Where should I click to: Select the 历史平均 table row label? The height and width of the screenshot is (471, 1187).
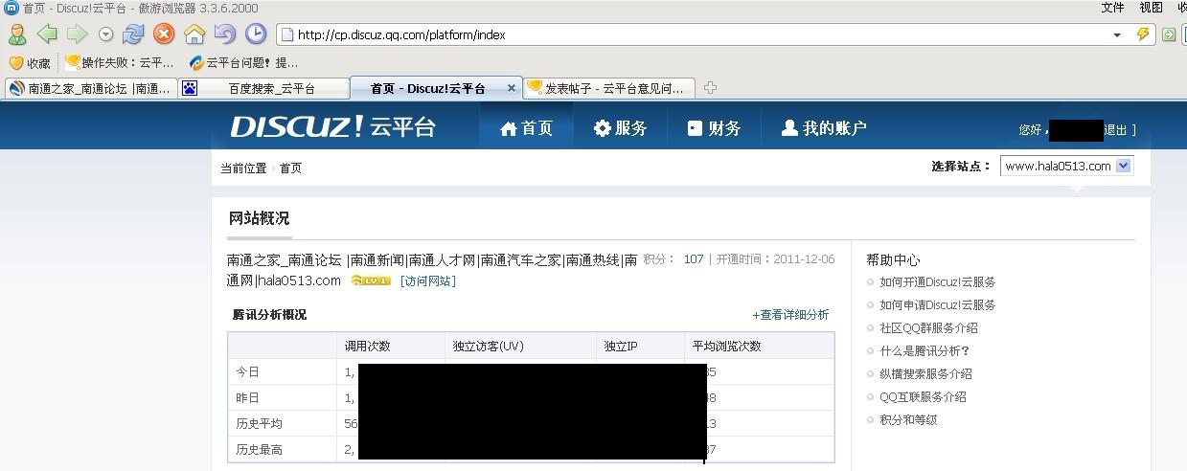coord(259,424)
